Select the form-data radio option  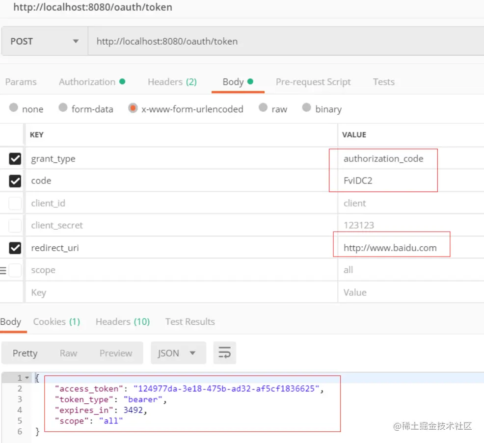(x=63, y=107)
